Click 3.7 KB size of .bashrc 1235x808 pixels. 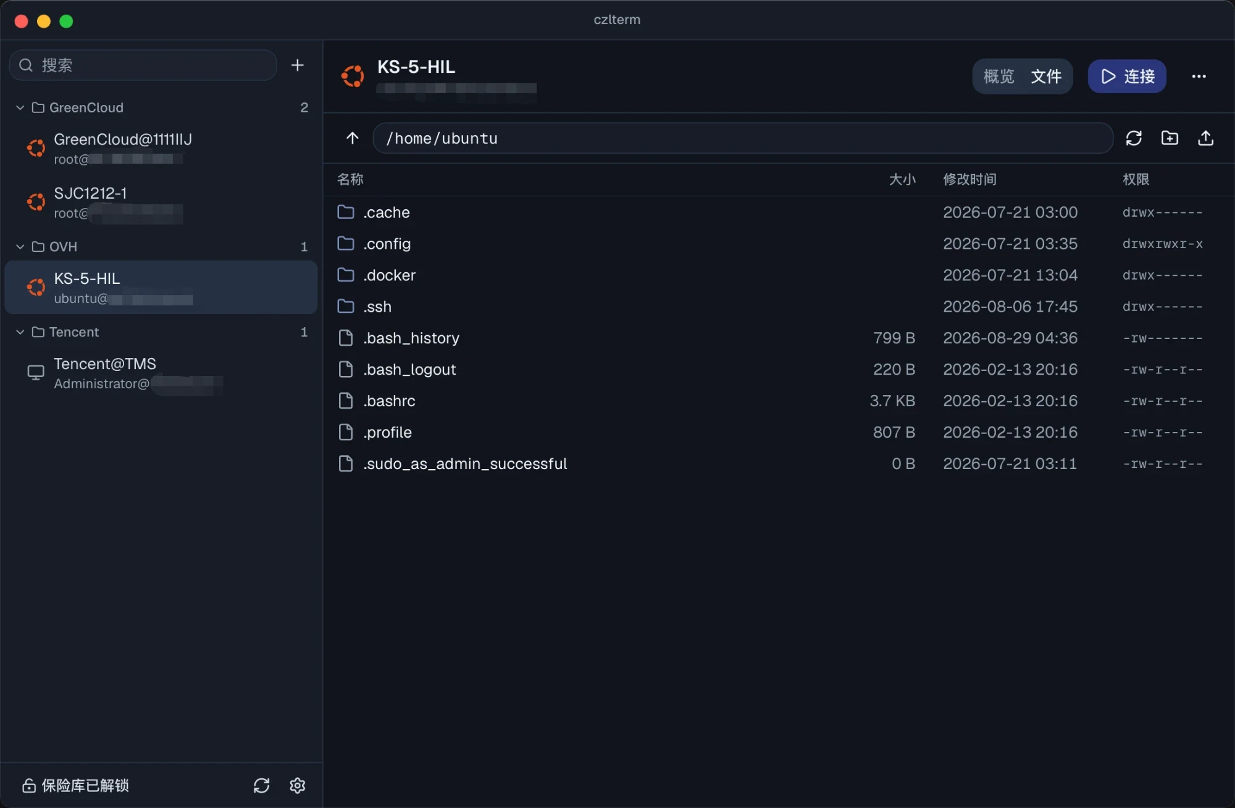(x=892, y=401)
